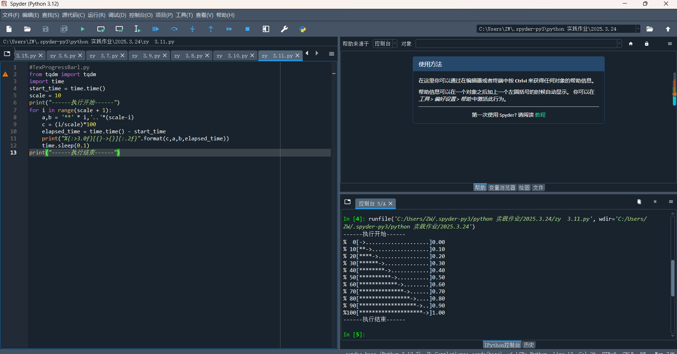Maximize the current pane
677x354 pixels.
pos(266,29)
